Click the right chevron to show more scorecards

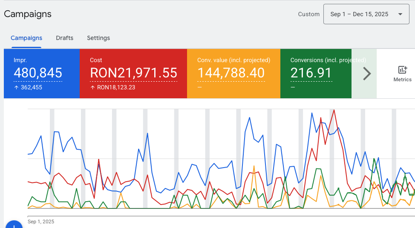click(x=366, y=74)
